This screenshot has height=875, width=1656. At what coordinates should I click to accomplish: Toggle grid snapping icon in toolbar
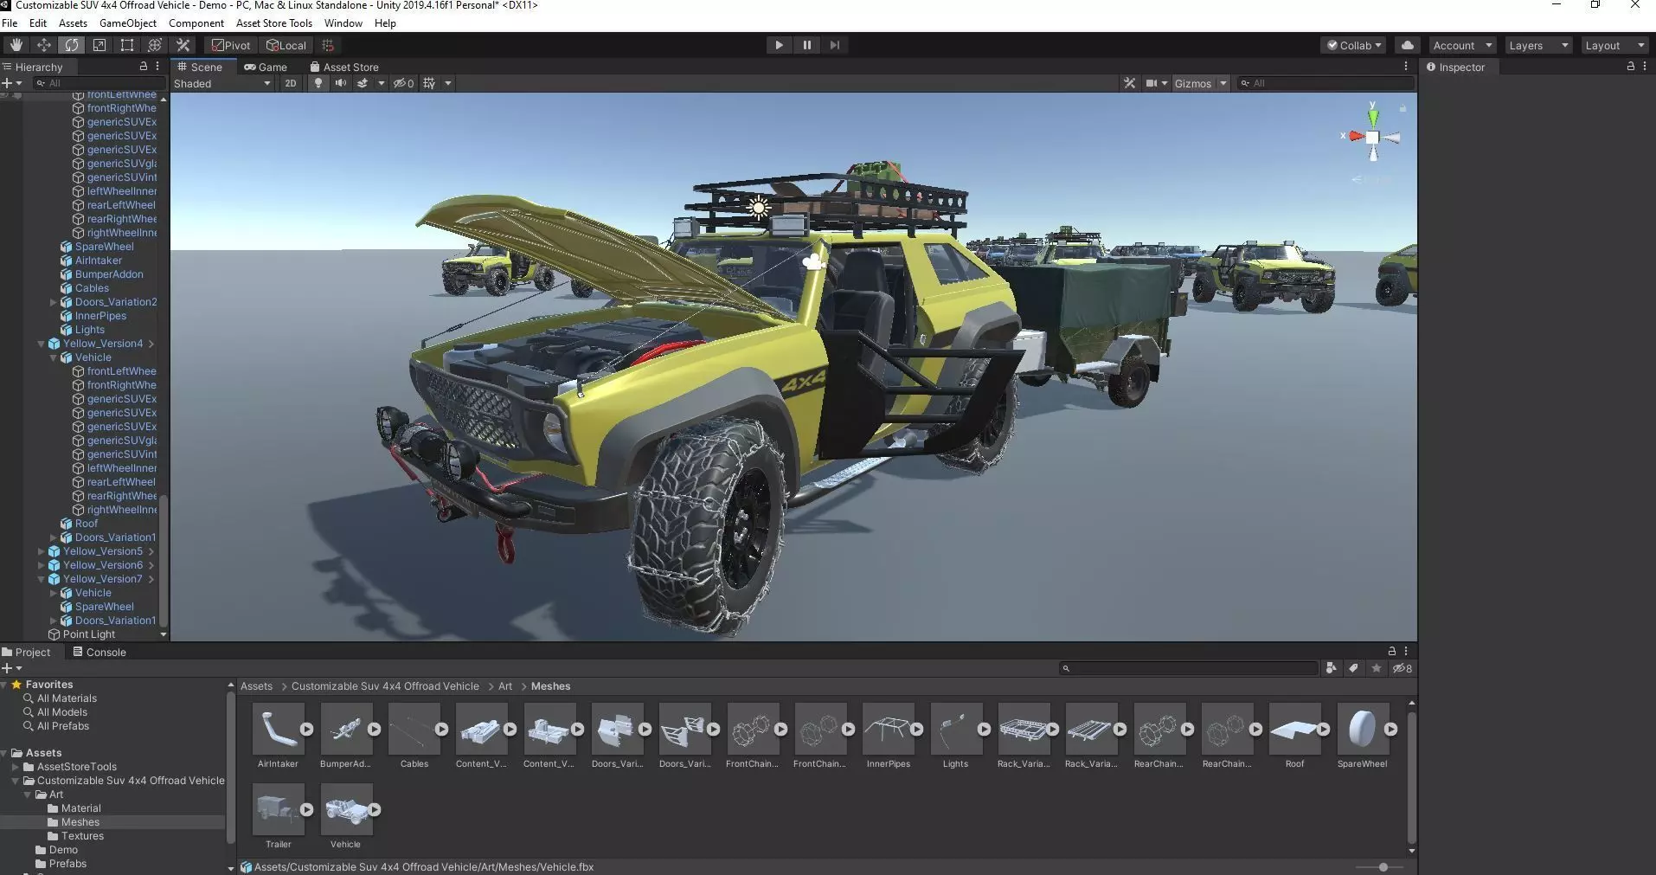(x=328, y=45)
